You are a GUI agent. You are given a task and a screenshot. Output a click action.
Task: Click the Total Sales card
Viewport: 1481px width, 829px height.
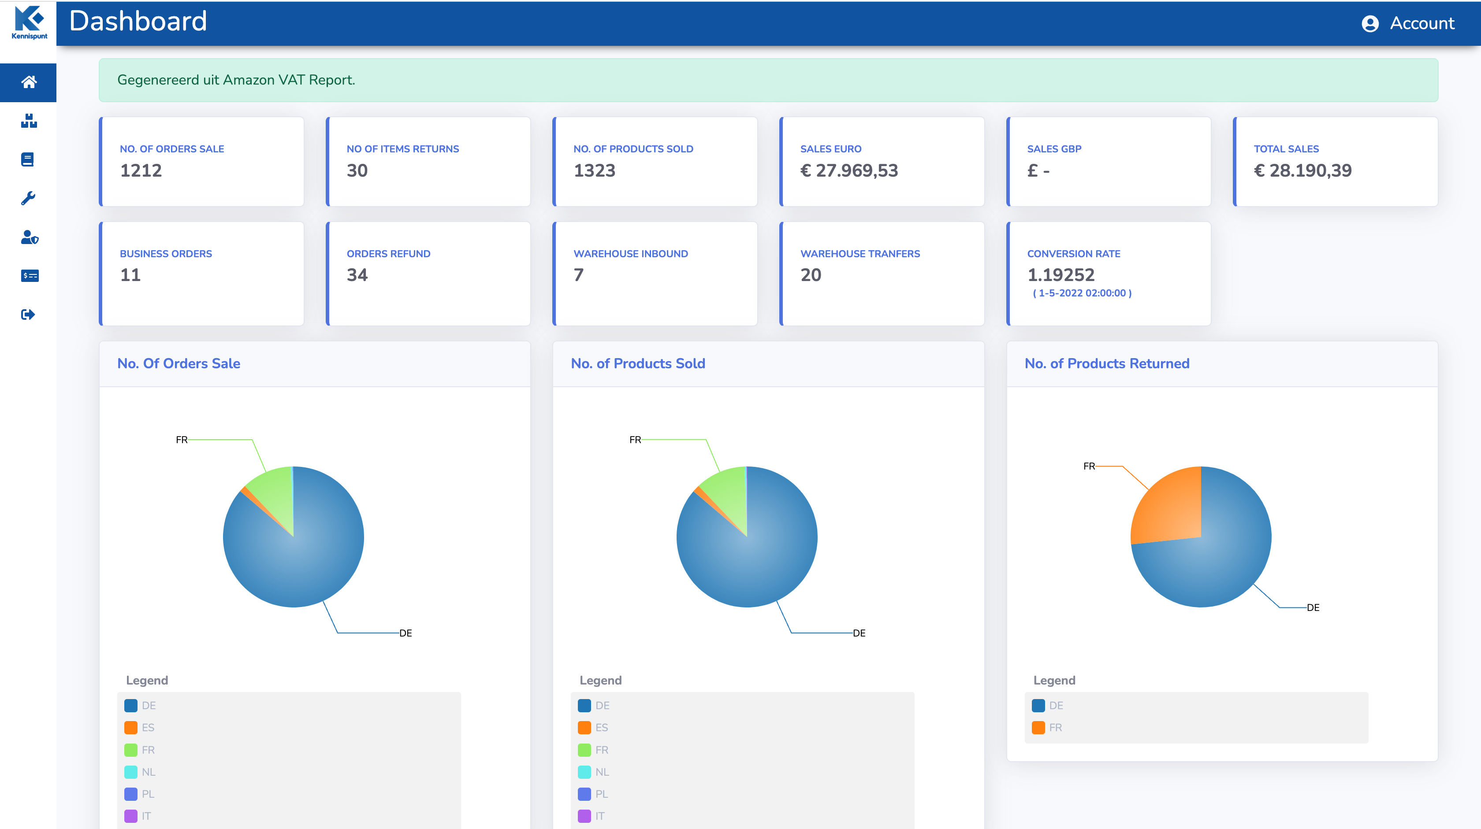click(x=1335, y=161)
